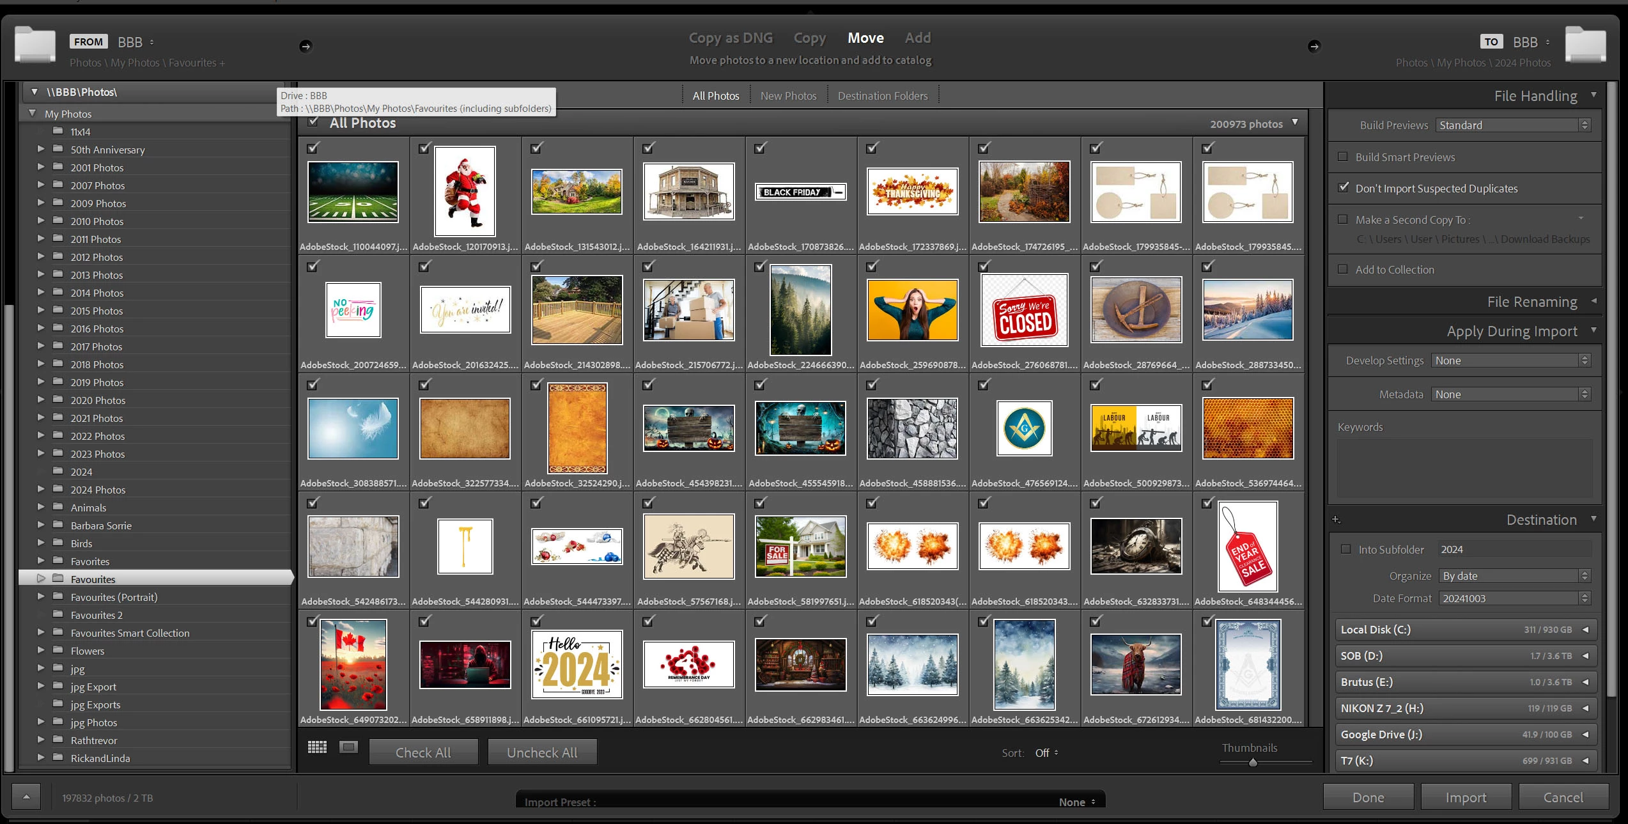Screen dimensions: 1628x824
Task: Expand the 2024 Photos folder
Action: pyautogui.click(x=41, y=489)
